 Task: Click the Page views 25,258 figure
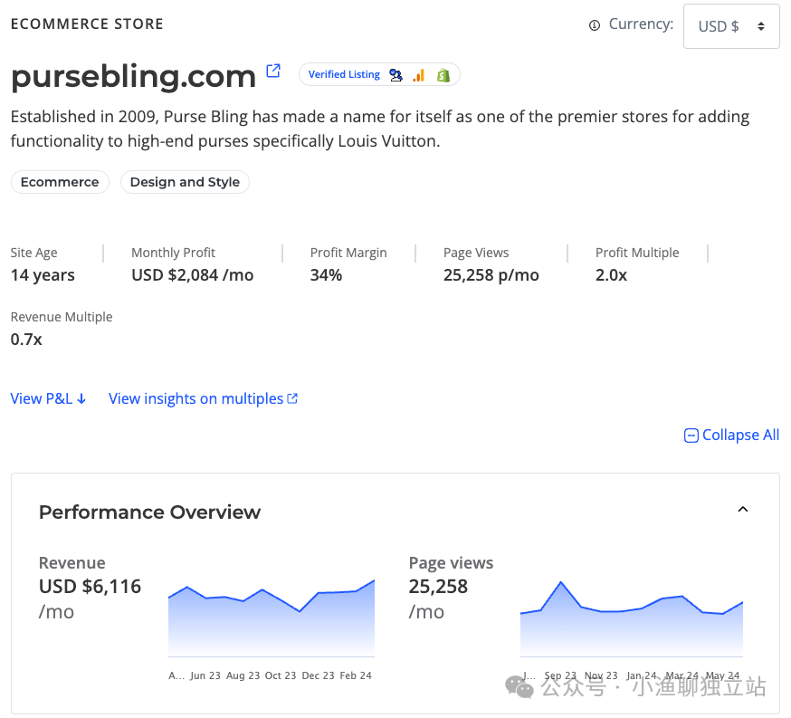click(438, 587)
